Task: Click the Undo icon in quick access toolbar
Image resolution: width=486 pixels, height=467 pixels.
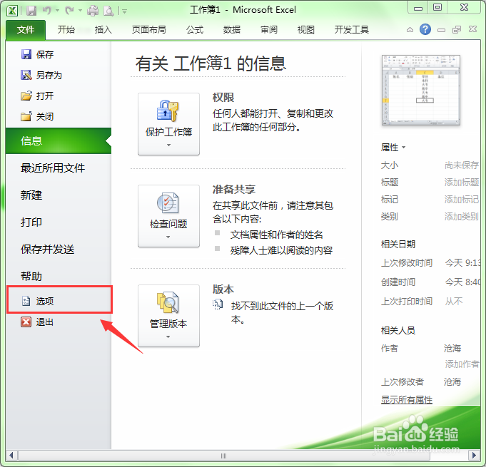Action: 47,11
